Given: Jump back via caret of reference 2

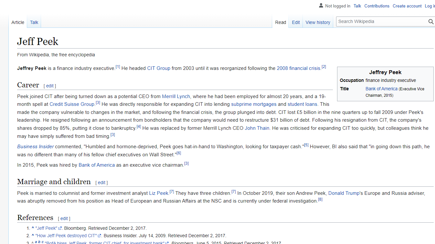Looking at the screenshot, I should tap(33, 236).
